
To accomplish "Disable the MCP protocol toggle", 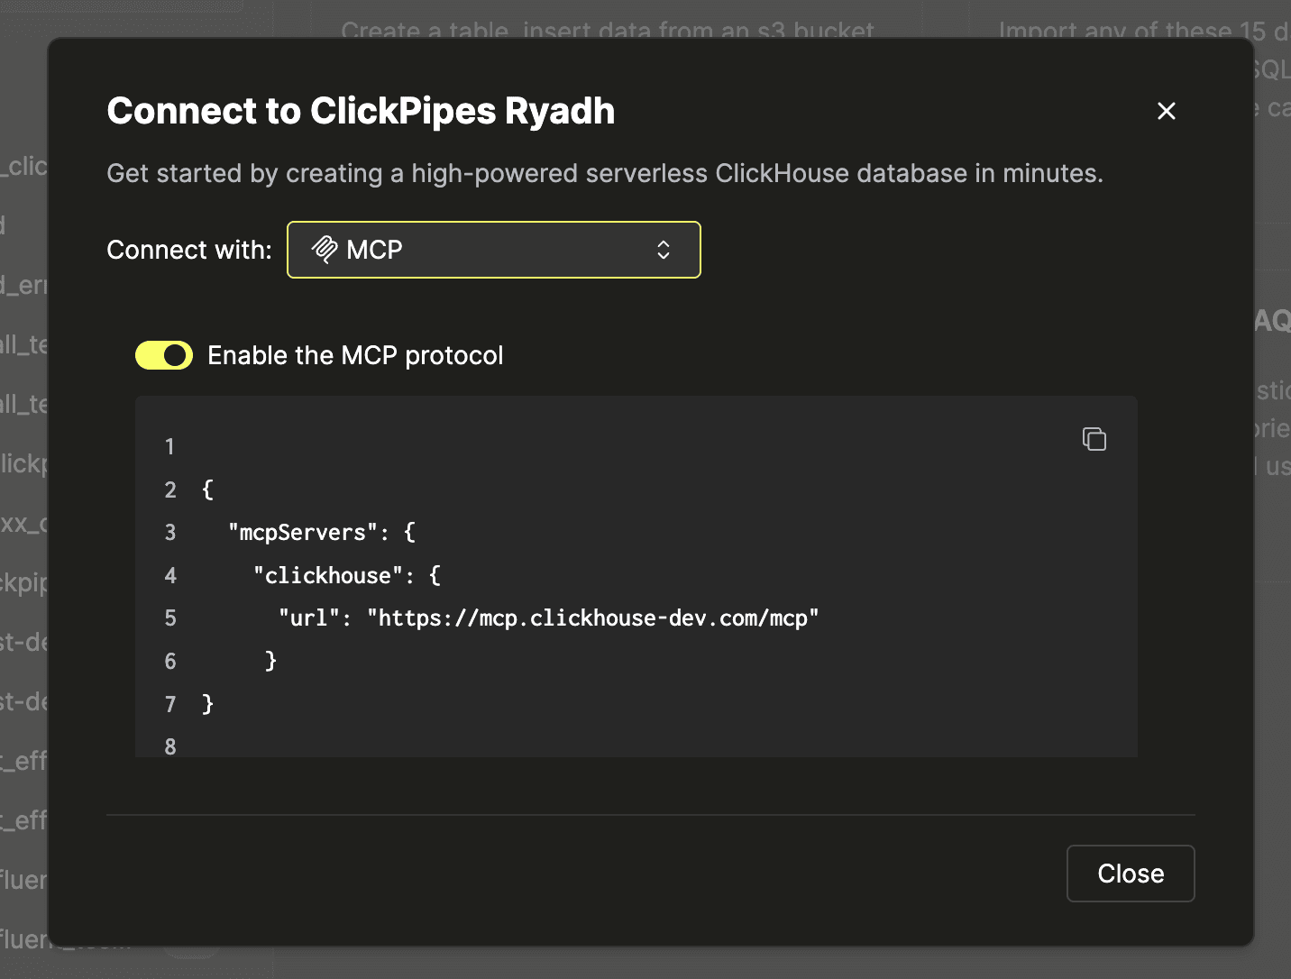I will [x=164, y=356].
